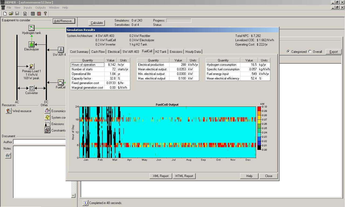Select the Mean electrical efficiency row
345x207 pixels.
tap(238, 78)
